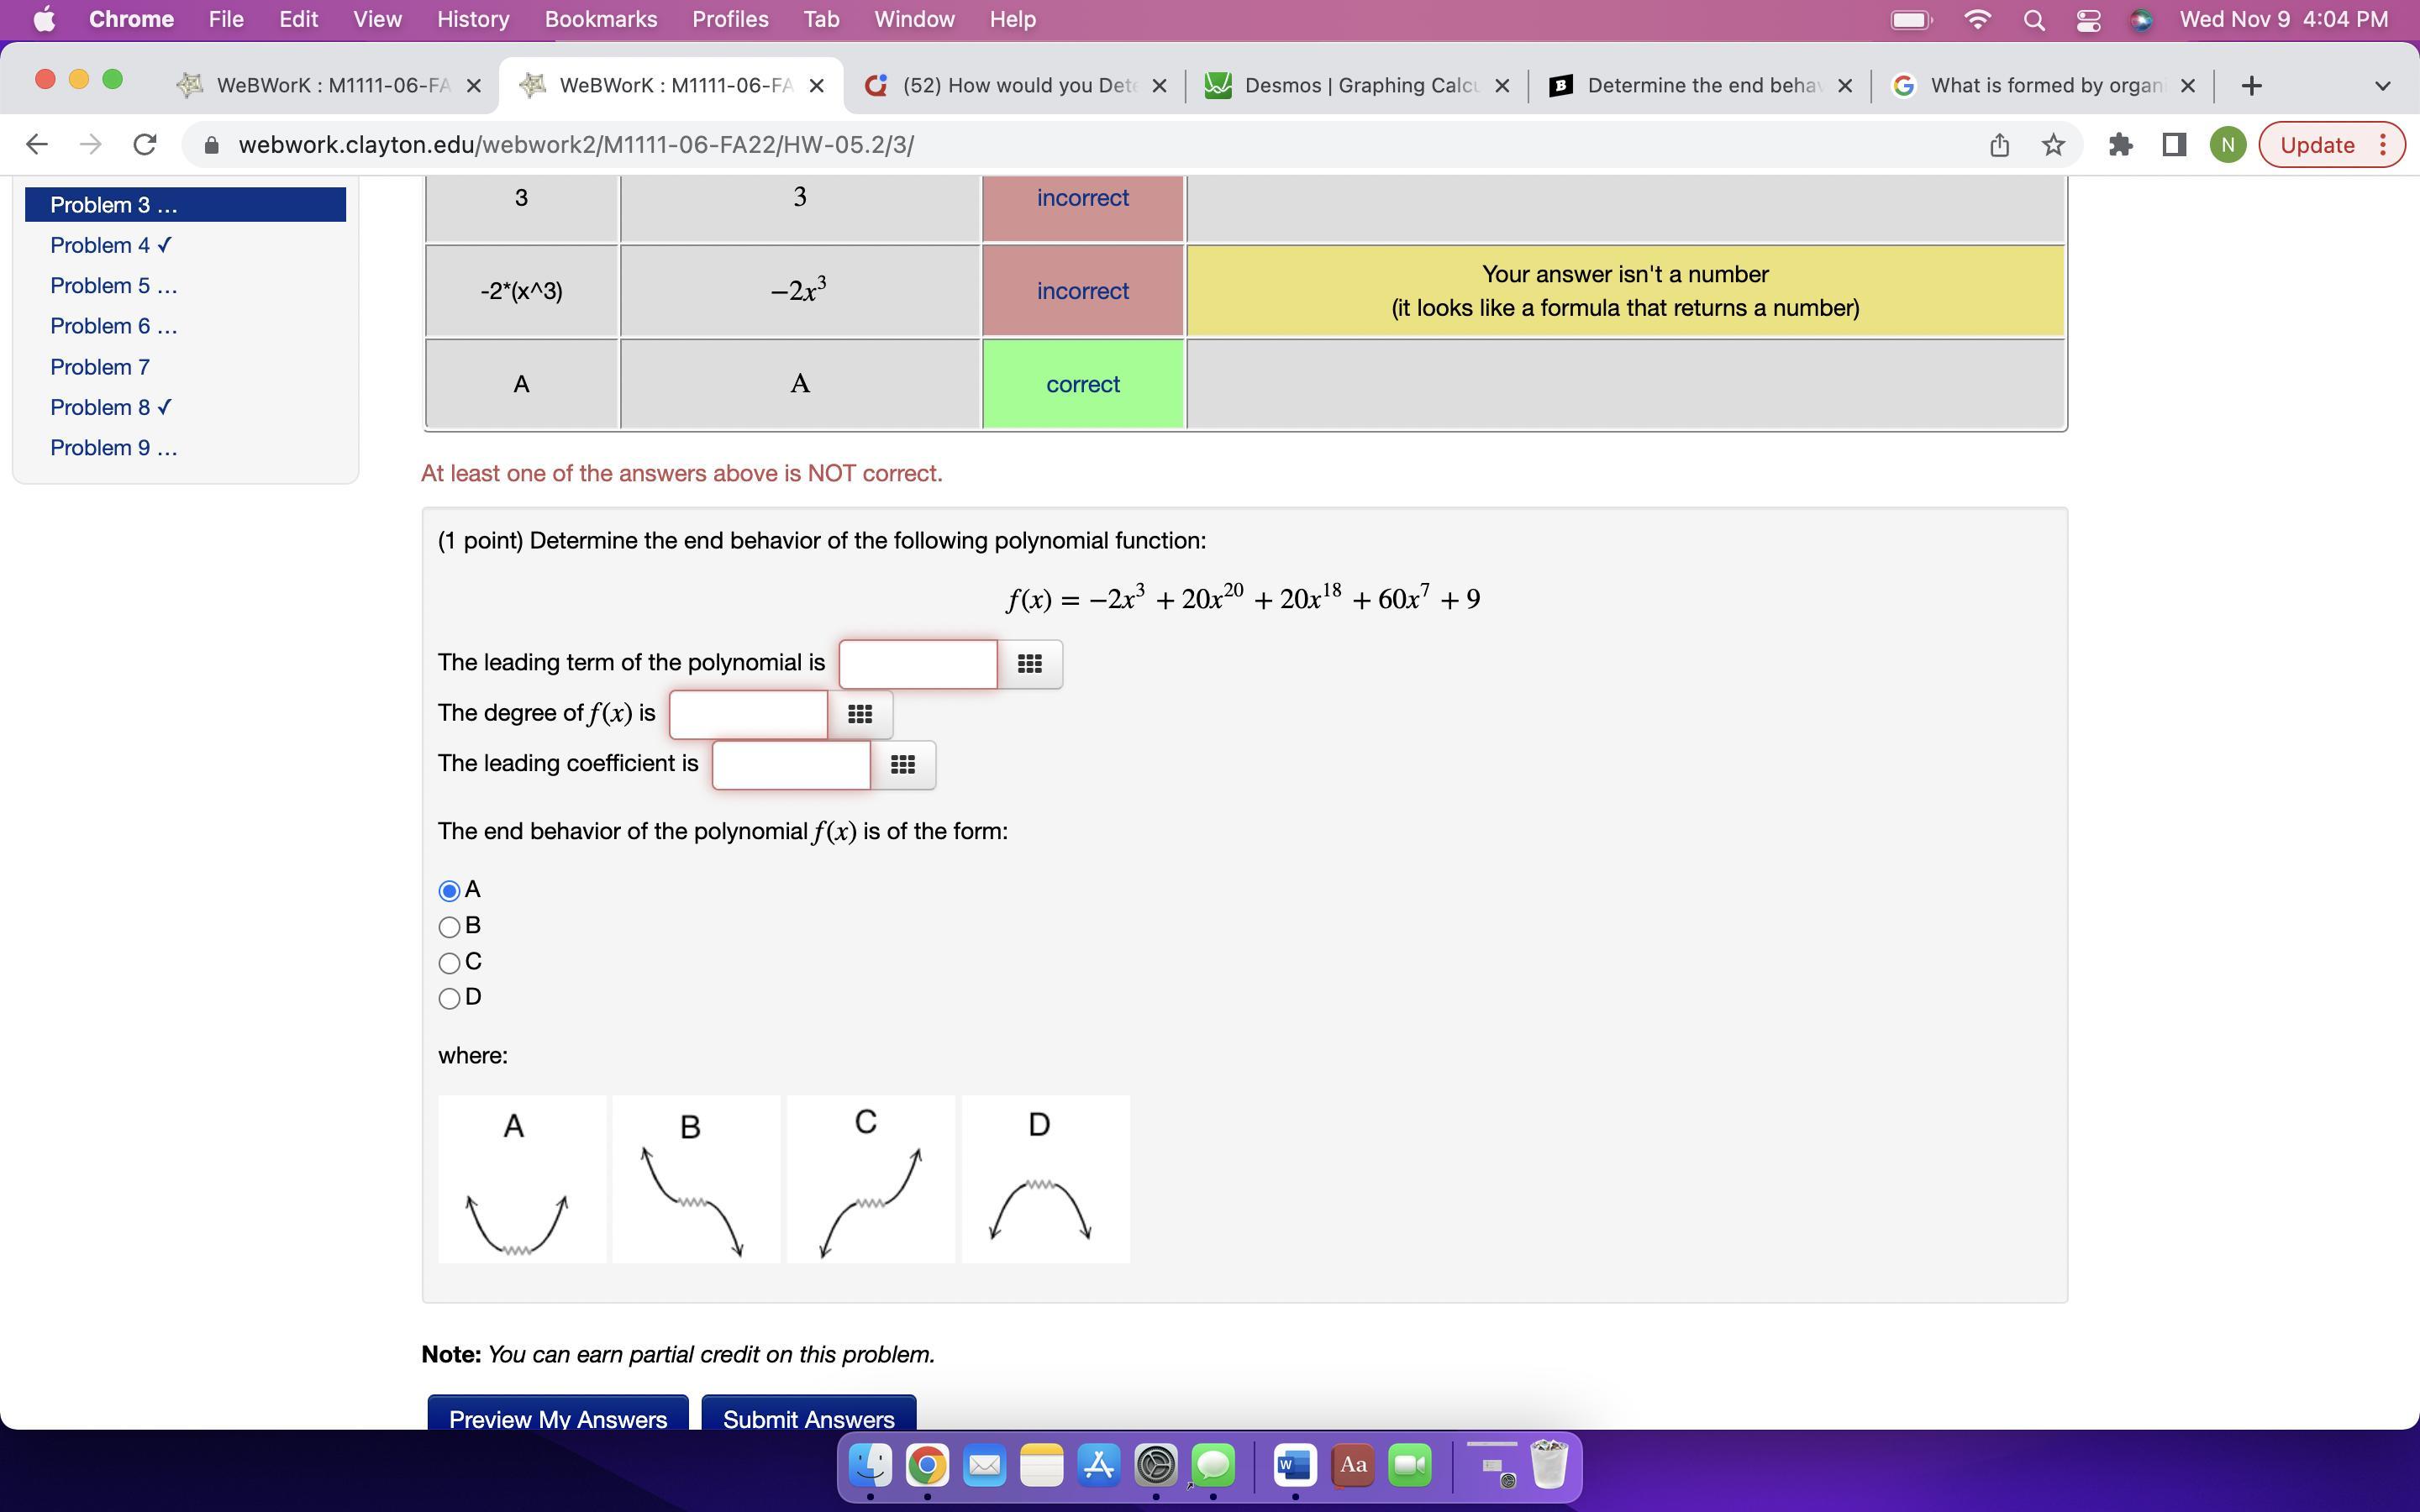This screenshot has width=2420, height=1512.
Task: Click end behavior graph thumbnail D
Action: [x=1045, y=1179]
